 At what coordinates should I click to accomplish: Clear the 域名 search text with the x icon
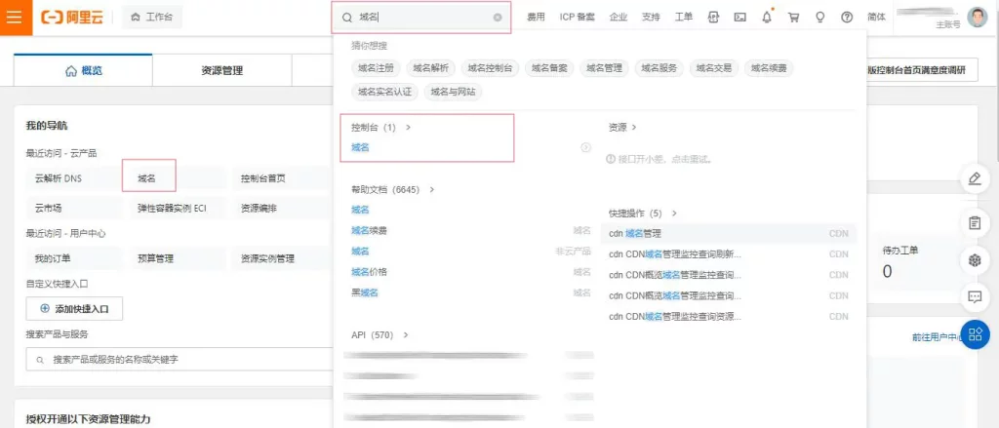click(498, 18)
